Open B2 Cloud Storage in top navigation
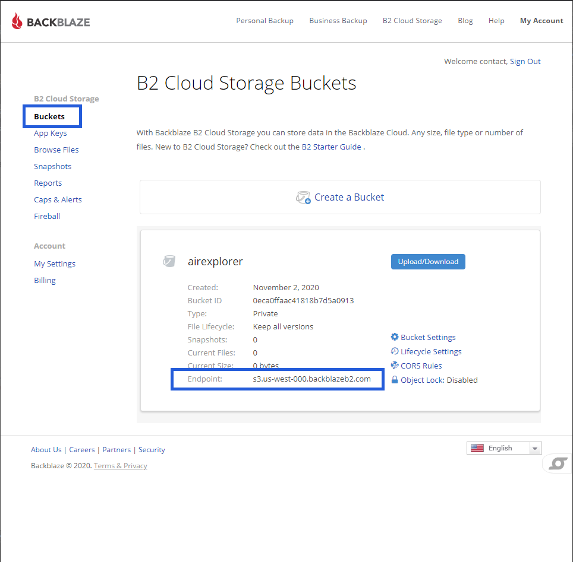573x562 pixels. (x=413, y=21)
